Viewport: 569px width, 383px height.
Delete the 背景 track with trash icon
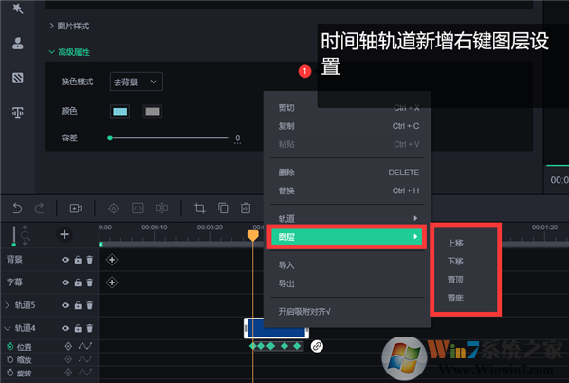point(90,260)
